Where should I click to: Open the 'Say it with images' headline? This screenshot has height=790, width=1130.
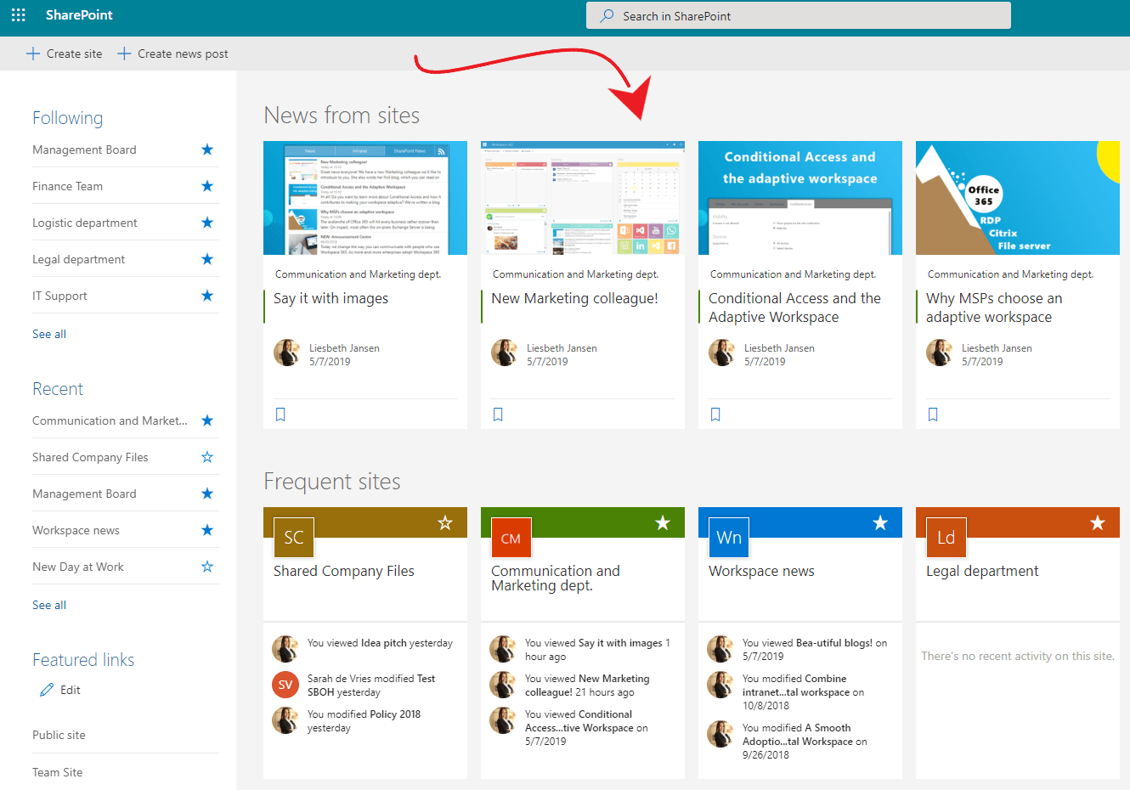pos(331,298)
